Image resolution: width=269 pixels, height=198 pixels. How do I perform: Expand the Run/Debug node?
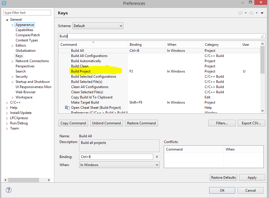click(7, 123)
